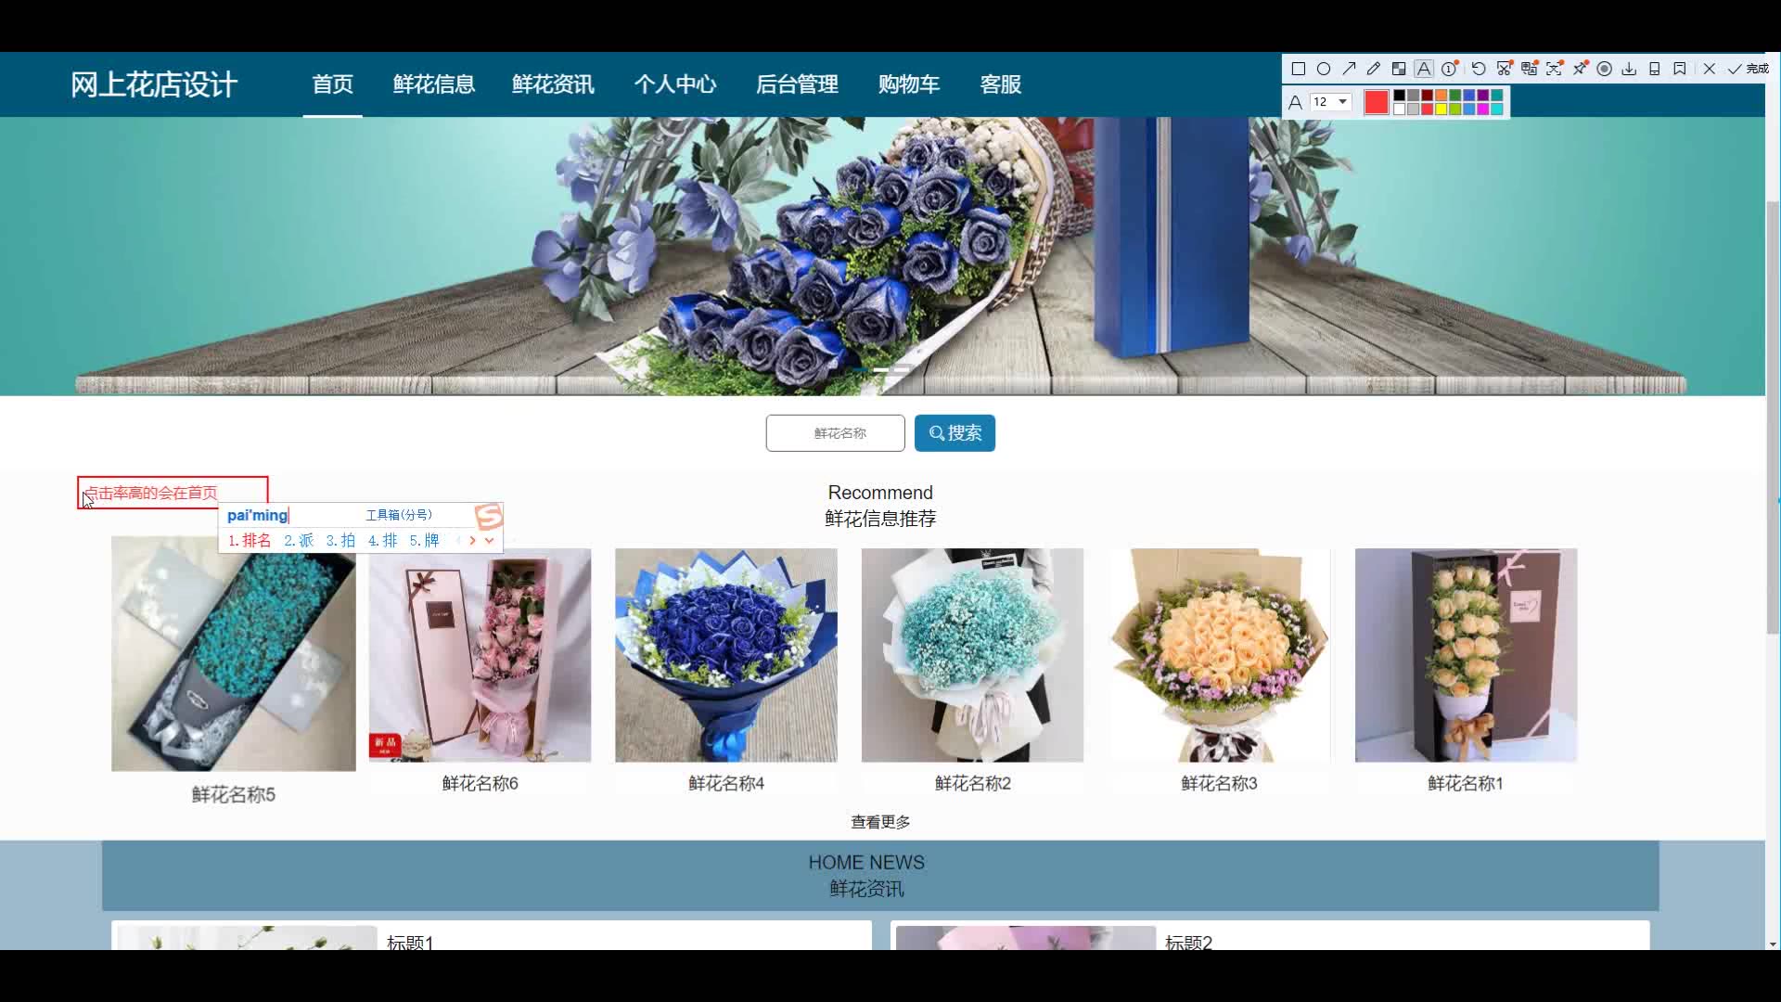Click the bookmark icon in screenshot toolbar
The image size is (1781, 1002).
pyautogui.click(x=1680, y=69)
